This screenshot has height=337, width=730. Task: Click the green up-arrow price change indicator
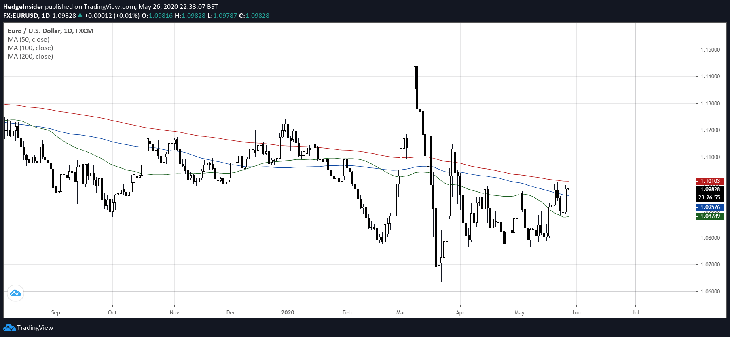pos(80,15)
